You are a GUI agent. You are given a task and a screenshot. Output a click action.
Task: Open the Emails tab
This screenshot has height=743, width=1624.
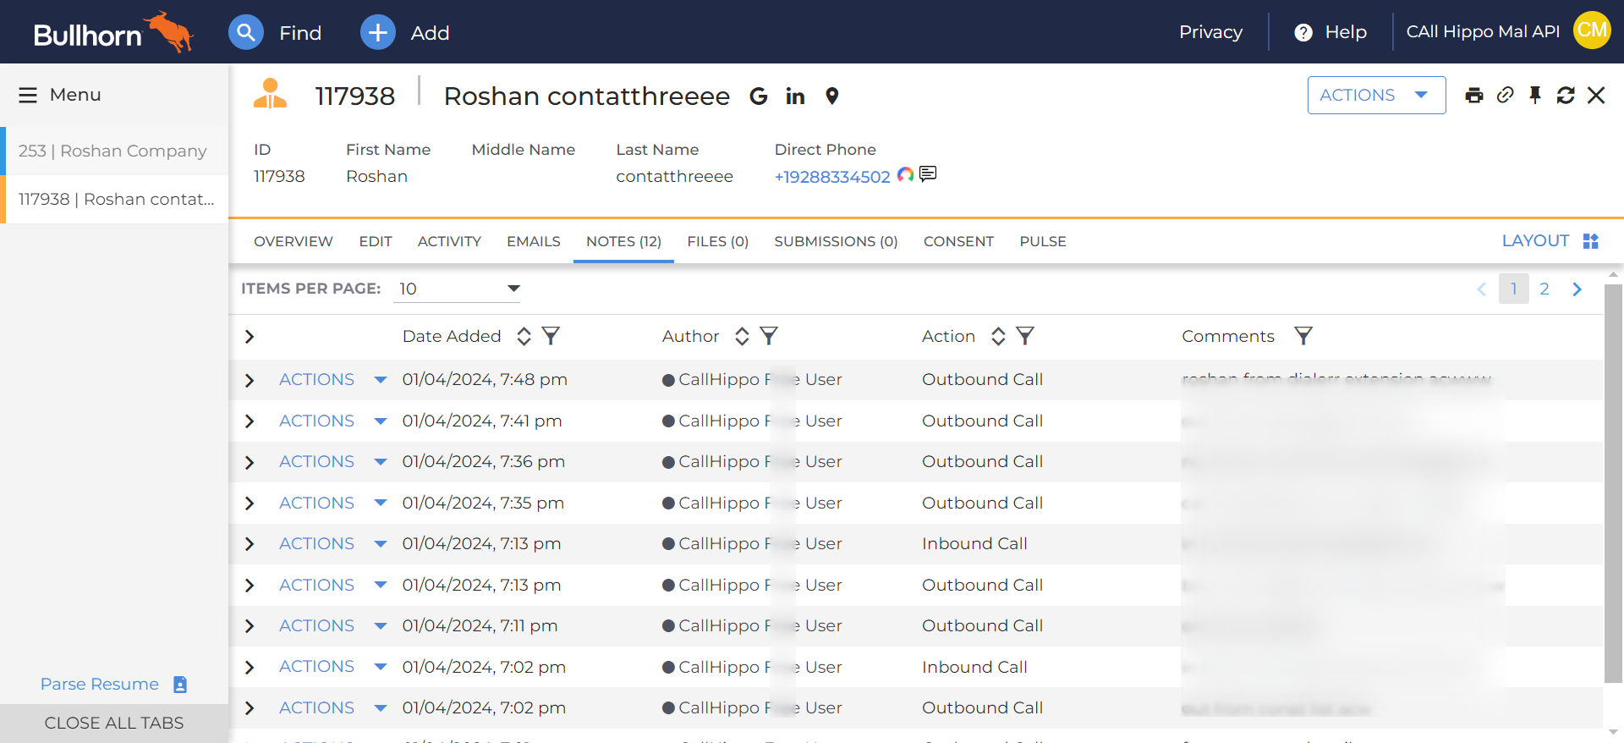(534, 241)
